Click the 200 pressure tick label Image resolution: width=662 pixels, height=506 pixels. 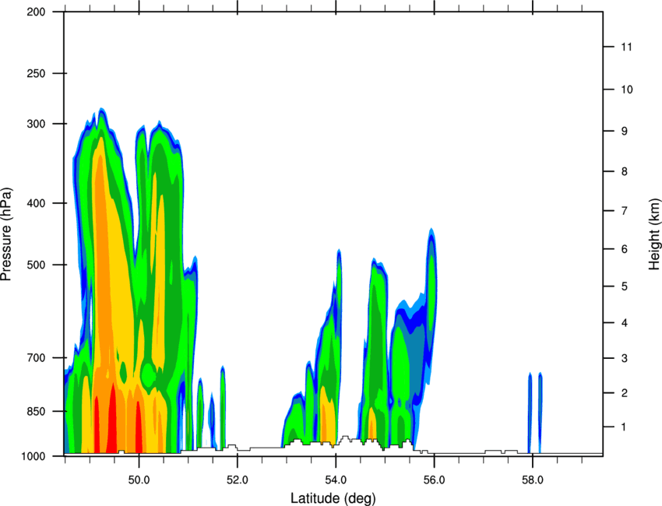click(x=36, y=12)
